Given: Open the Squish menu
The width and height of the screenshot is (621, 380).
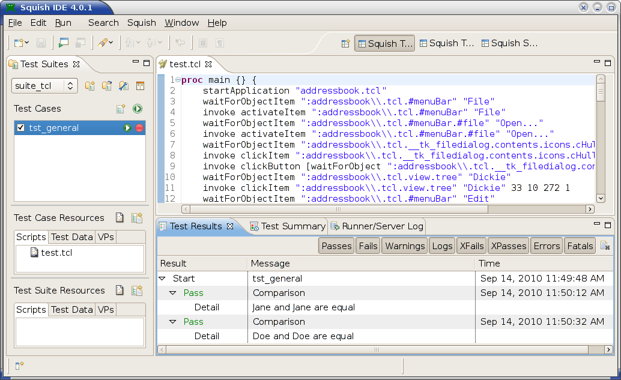Looking at the screenshot, I should tap(141, 23).
